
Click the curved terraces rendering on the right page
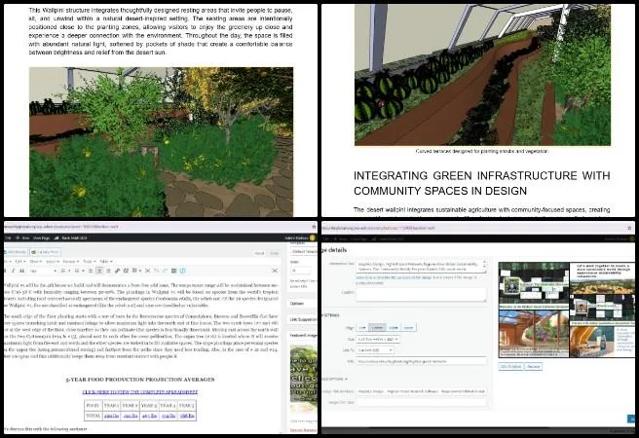[x=482, y=75]
